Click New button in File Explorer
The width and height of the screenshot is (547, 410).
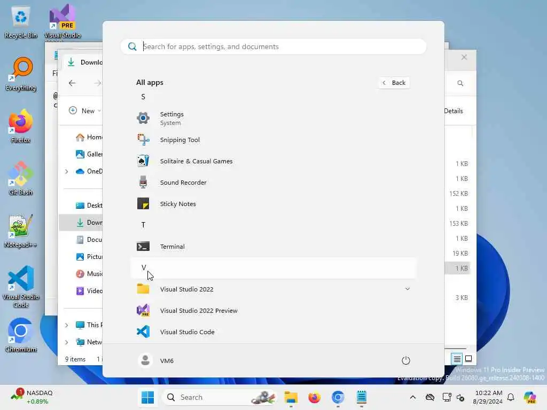(84, 111)
